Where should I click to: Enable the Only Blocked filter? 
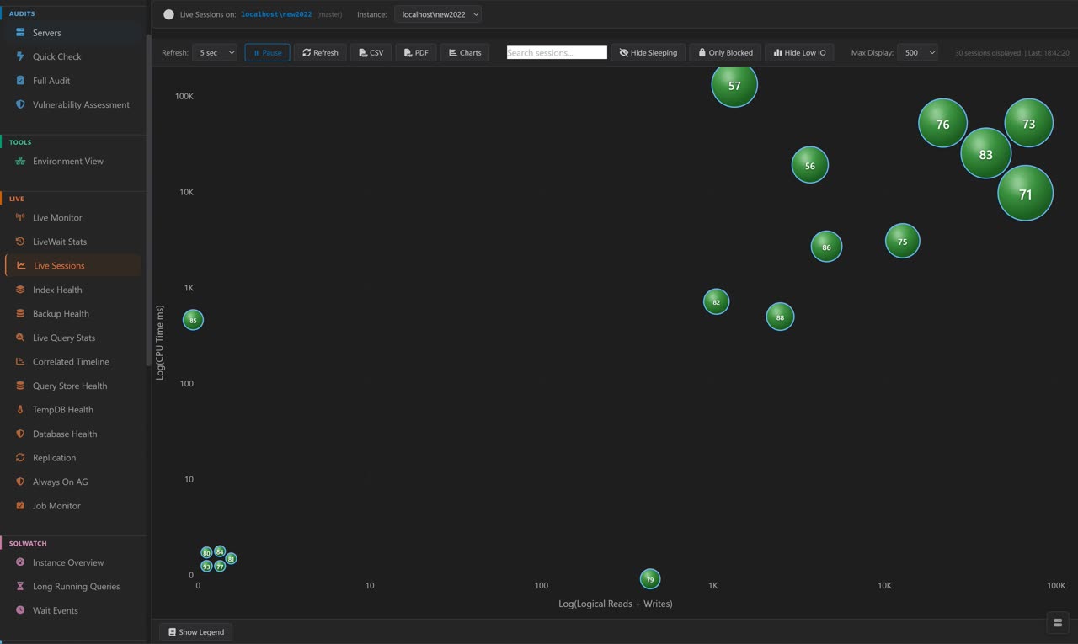pos(724,52)
